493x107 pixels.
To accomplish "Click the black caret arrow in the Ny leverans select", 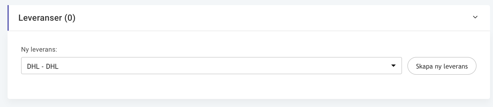I will click(393, 66).
